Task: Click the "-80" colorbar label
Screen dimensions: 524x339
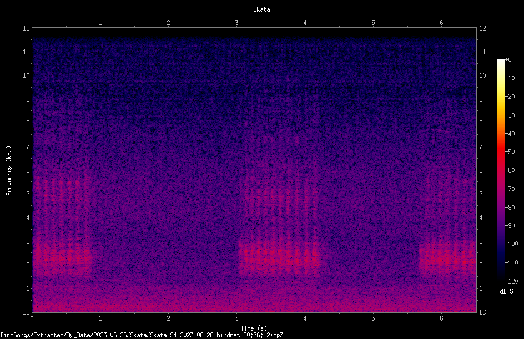Action: pos(510,208)
